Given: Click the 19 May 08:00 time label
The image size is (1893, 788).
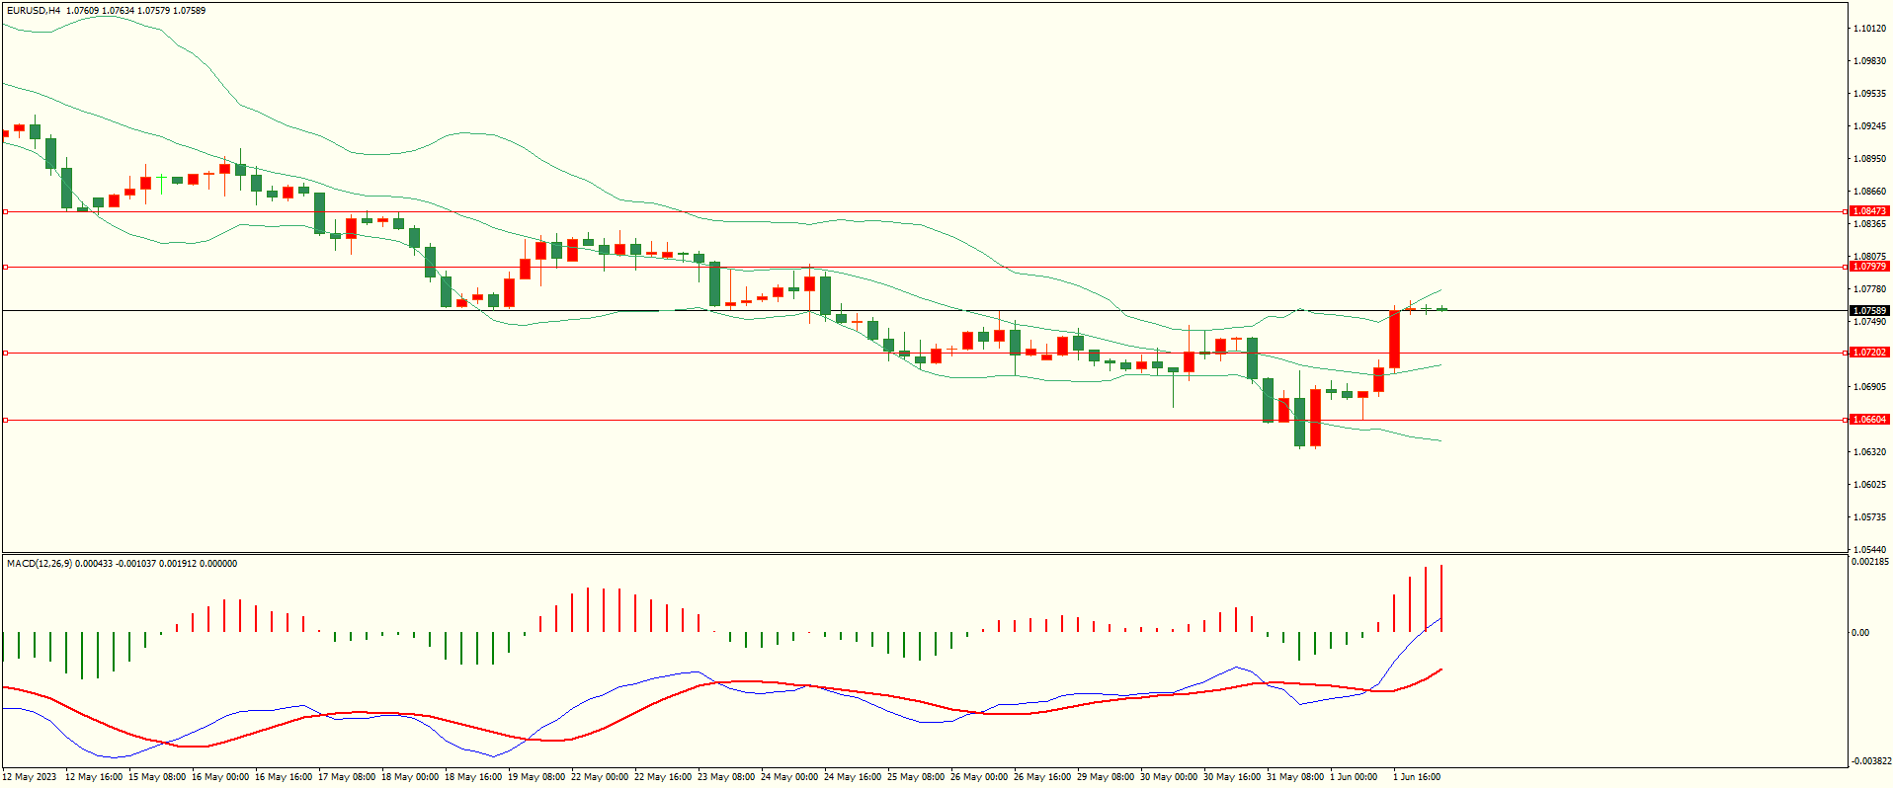Looking at the screenshot, I should pos(536,777).
